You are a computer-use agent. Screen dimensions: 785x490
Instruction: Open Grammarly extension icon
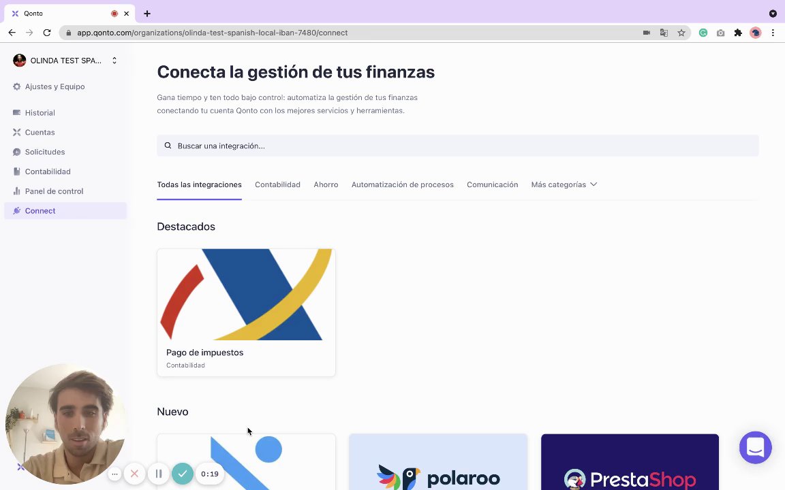[703, 33]
